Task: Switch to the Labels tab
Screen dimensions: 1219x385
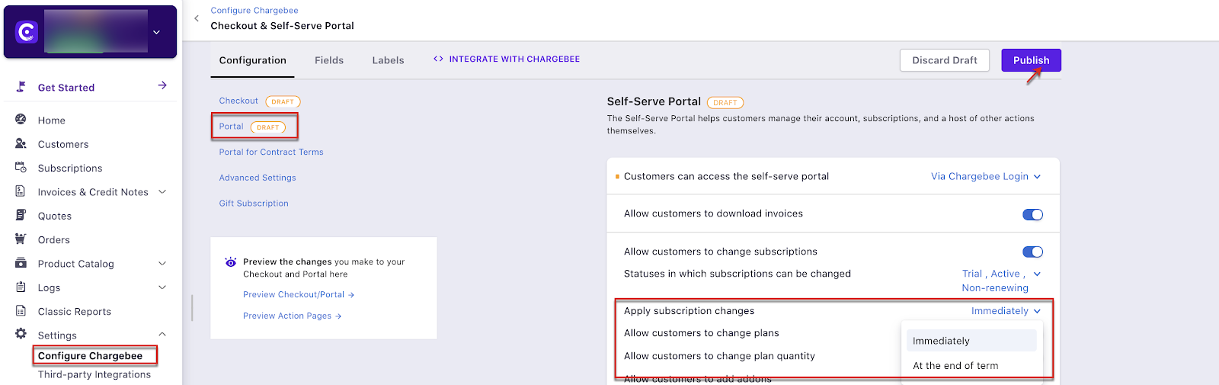Action: tap(388, 60)
